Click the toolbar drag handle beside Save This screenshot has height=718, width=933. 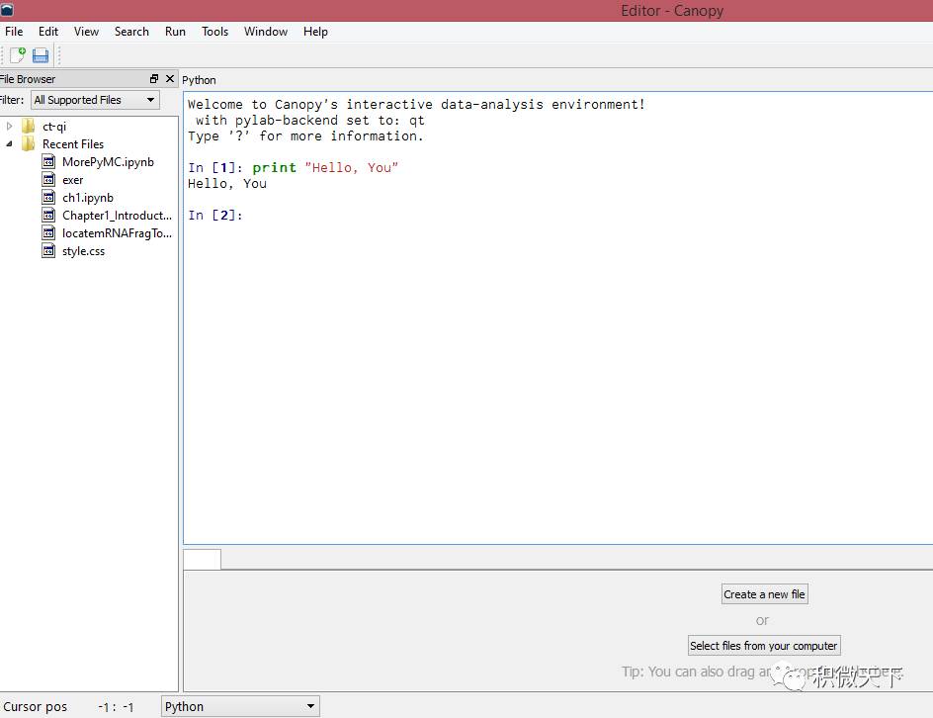(x=59, y=55)
